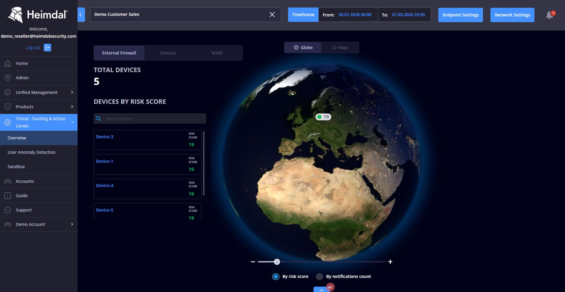Click in the Search device field
Viewport: 565px width, 292px height.
point(154,118)
